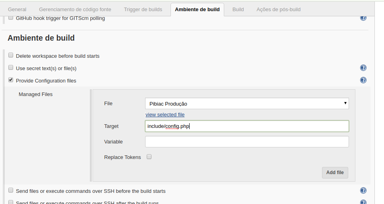384x204 pixels.
Task: Open help for SSH after build runs
Action: [363, 202]
